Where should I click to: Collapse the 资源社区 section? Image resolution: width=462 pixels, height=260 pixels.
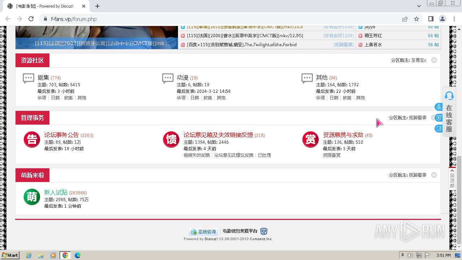(x=434, y=60)
